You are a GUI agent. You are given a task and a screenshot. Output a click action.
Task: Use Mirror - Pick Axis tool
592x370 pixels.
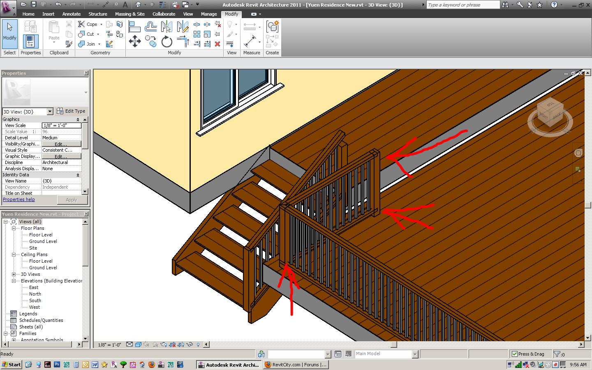click(166, 27)
